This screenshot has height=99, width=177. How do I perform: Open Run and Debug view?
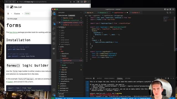click(54, 28)
